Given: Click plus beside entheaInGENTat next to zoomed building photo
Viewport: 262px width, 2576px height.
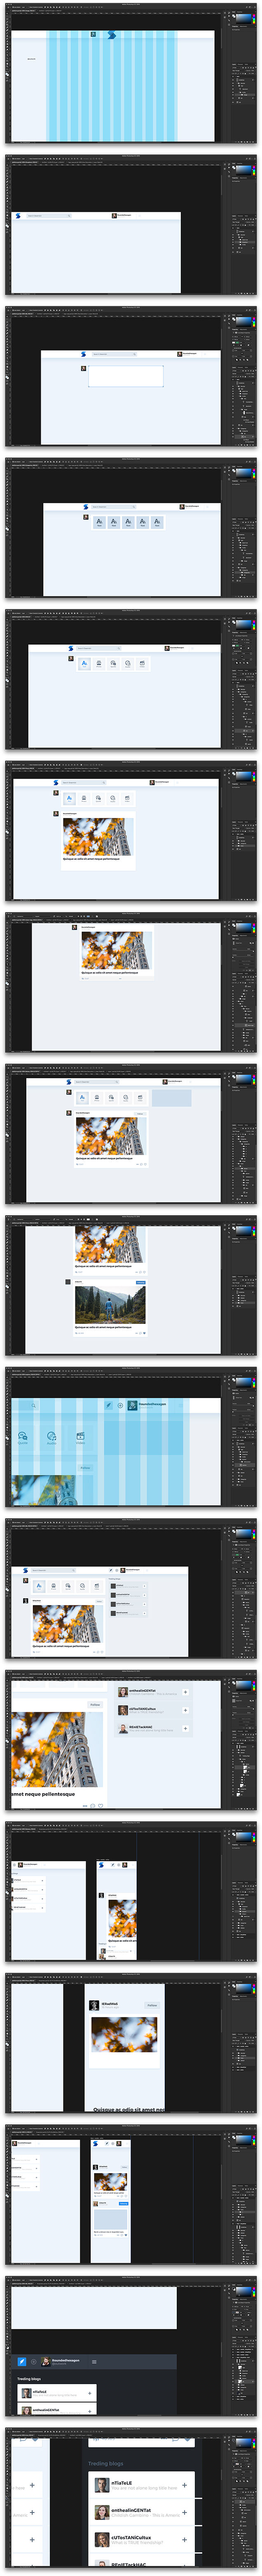Looking at the screenshot, I should coord(185,1692).
